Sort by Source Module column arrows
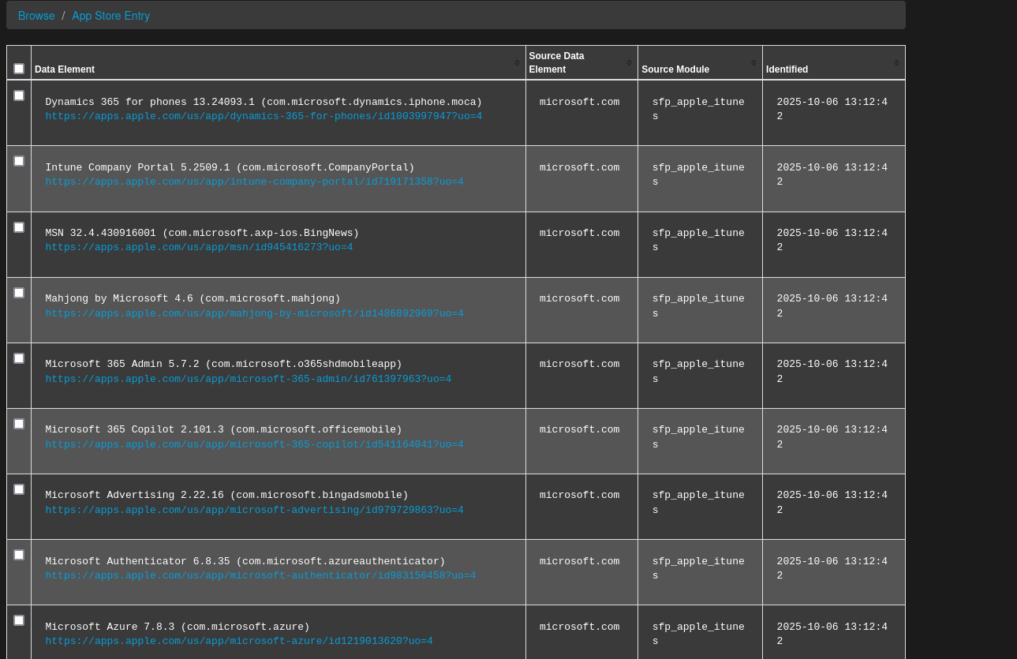The width and height of the screenshot is (1017, 659). pos(753,62)
